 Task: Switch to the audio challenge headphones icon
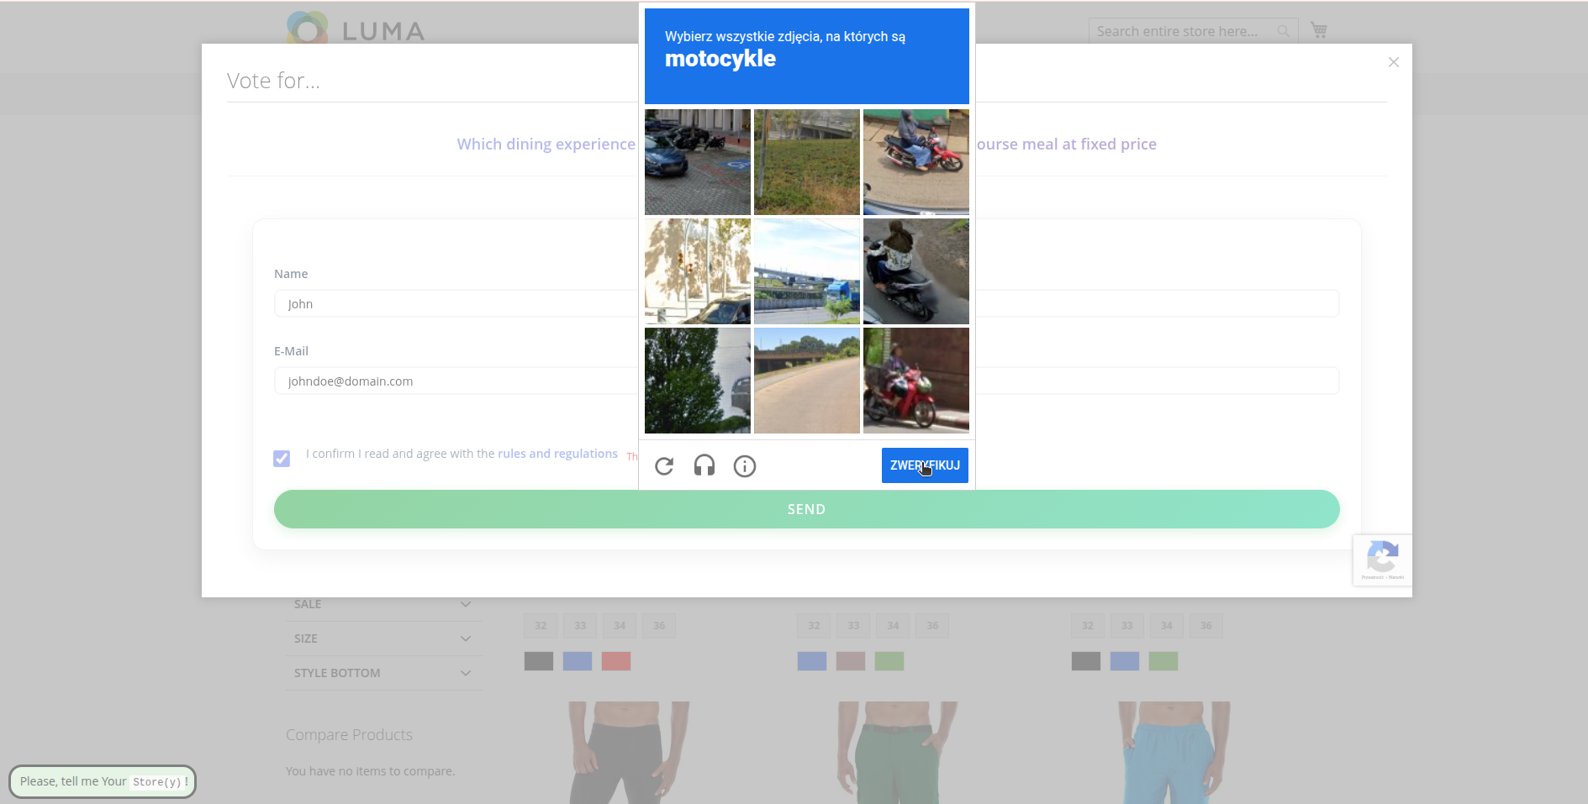704,465
